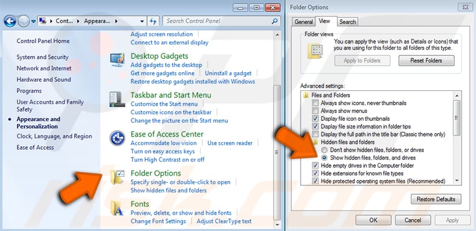The height and width of the screenshot is (231, 476).
Task: Uncheck Display file icon on thumbnails
Action: (315, 119)
